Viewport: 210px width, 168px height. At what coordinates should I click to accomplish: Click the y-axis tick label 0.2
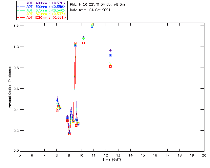pyautogui.click(x=16, y=131)
